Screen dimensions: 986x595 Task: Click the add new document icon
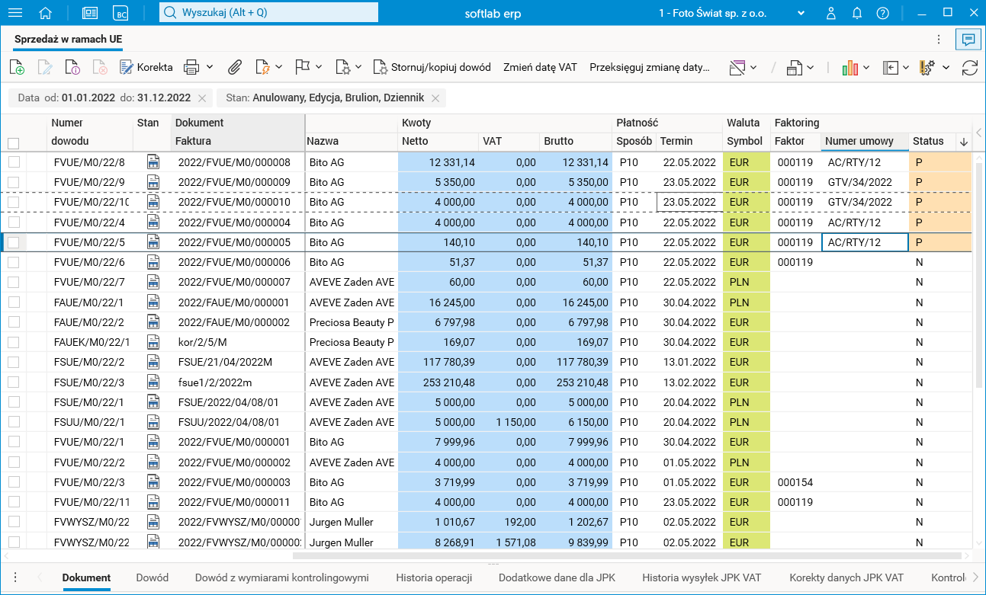17,68
